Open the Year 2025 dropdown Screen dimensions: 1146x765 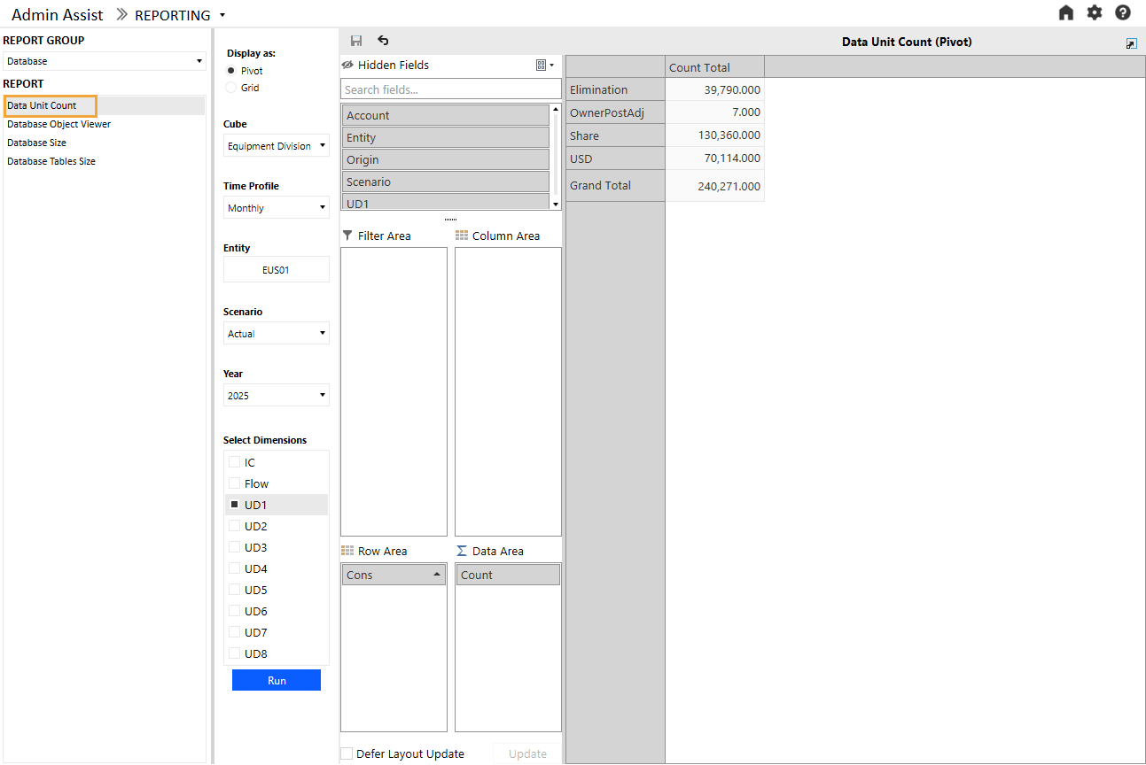pyautogui.click(x=276, y=396)
